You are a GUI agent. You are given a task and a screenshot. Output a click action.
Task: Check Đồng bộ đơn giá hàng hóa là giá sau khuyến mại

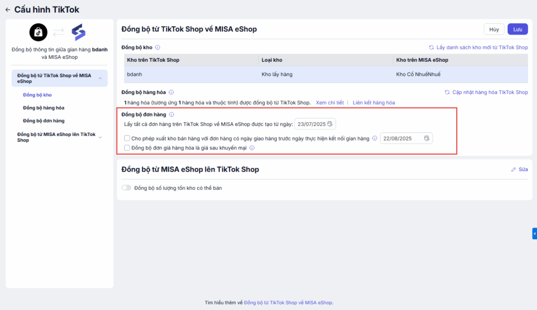[x=127, y=148]
